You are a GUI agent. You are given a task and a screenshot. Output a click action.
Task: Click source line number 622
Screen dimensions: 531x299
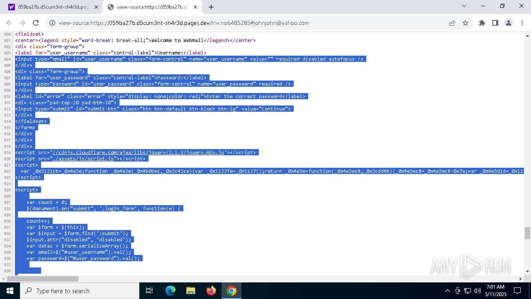(7, 171)
